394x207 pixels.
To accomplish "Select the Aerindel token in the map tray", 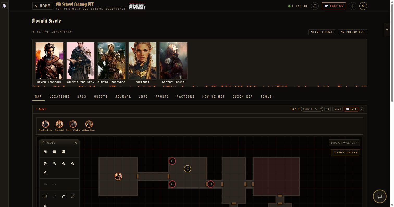I will [x=59, y=124].
